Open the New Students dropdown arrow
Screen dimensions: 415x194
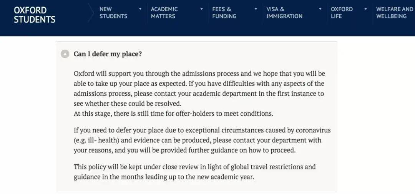(x=140, y=9)
